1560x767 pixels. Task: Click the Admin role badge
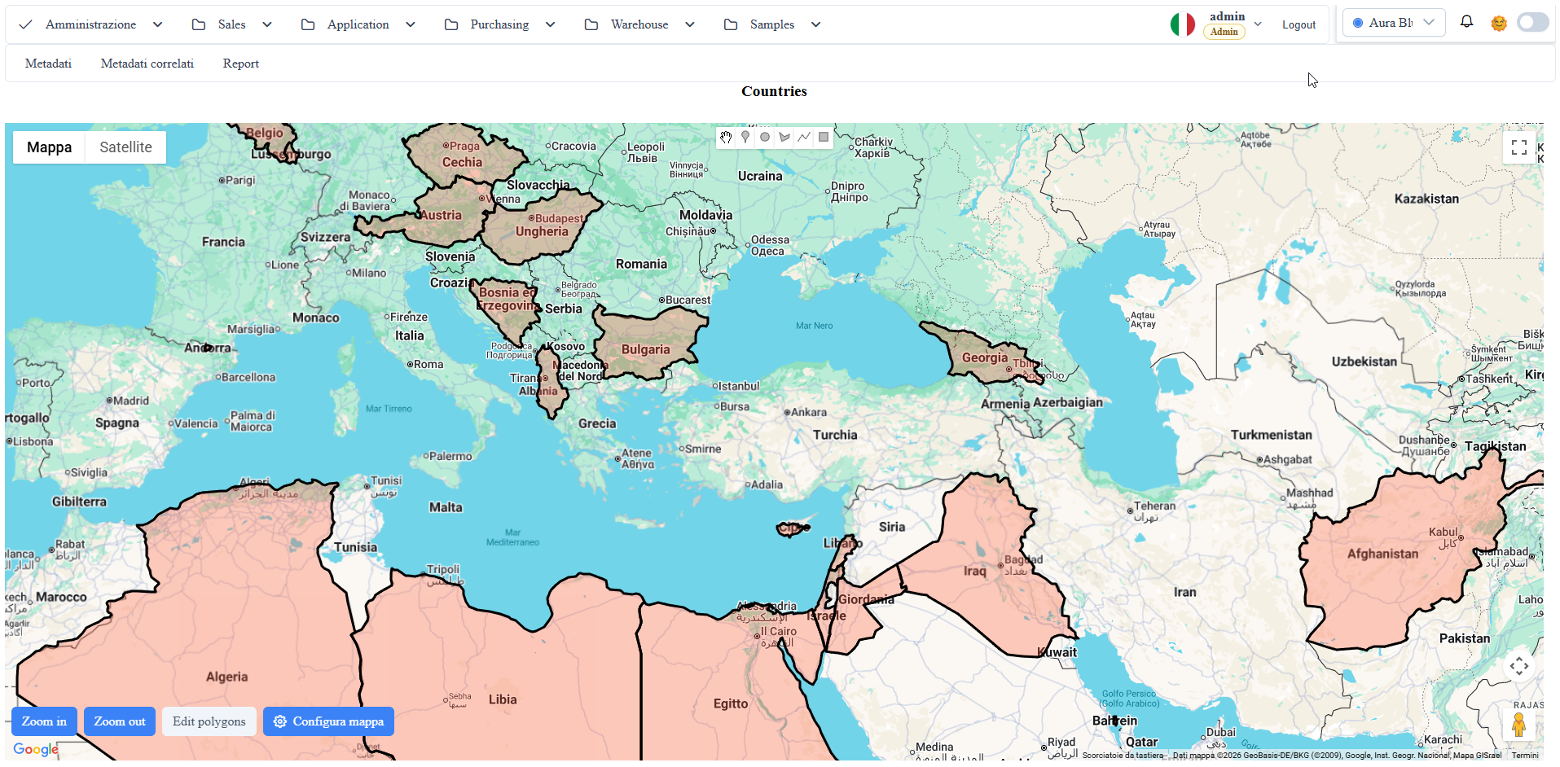click(1224, 32)
